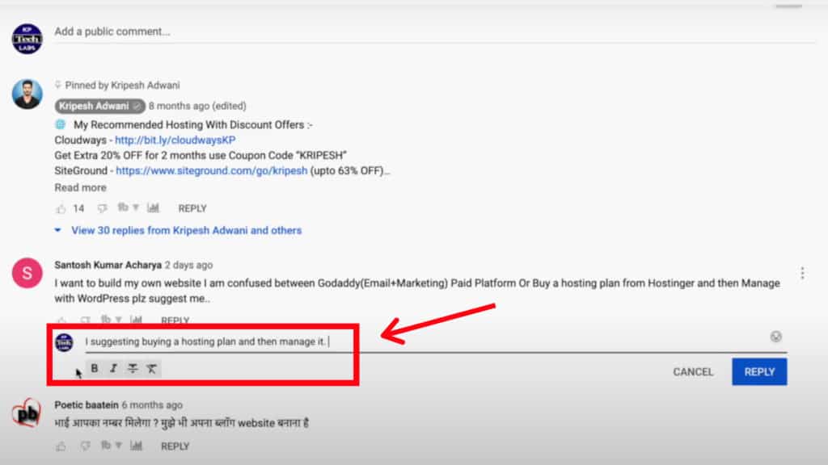Image resolution: width=828 pixels, height=465 pixels.
Task: Open the stats icon under the pinned comment
Action: 154,207
